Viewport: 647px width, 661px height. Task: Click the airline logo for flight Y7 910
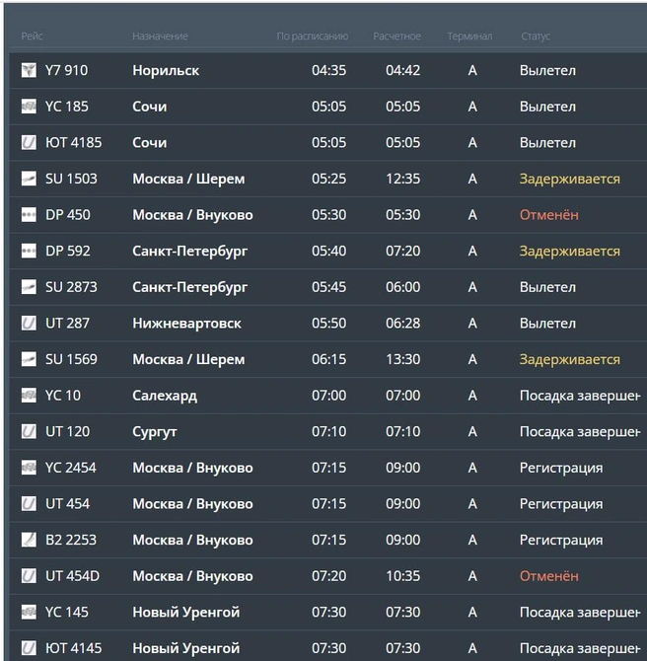pyautogui.click(x=29, y=70)
